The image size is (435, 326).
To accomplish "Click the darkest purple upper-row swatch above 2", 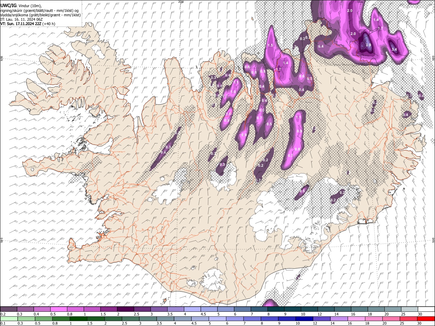I will coord(125,309).
